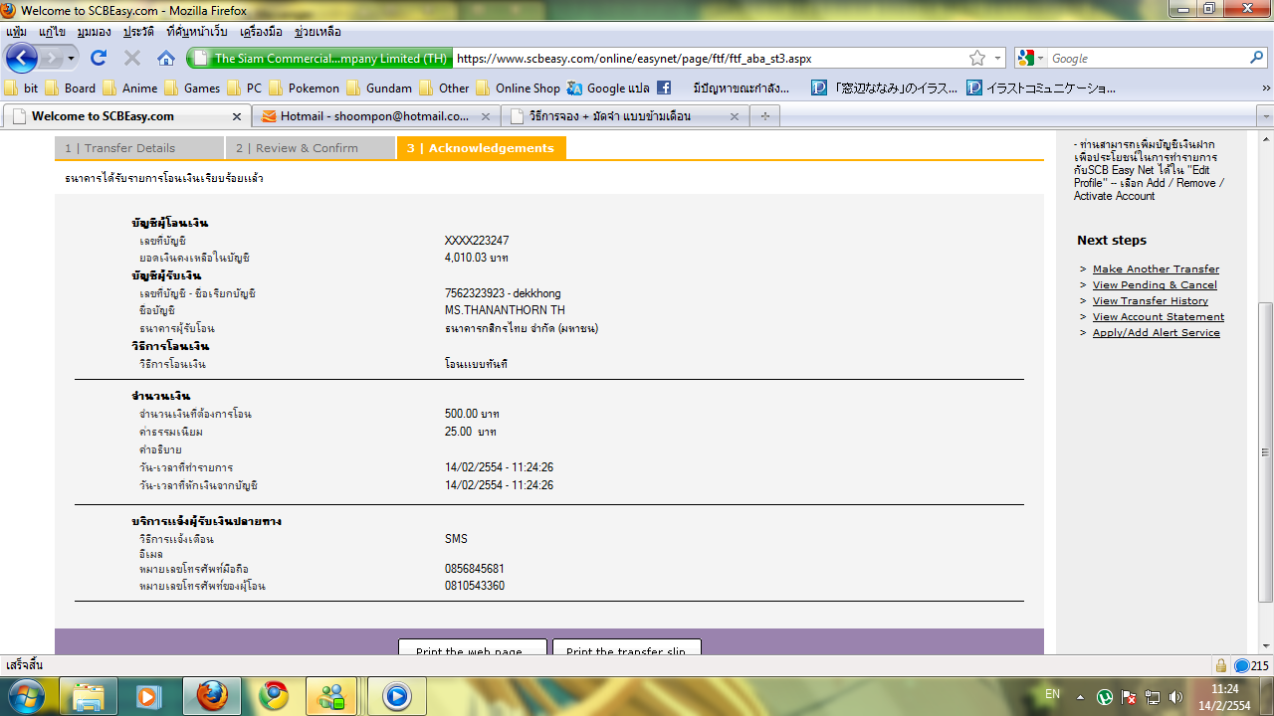Close the Hotmail tab
1274x716 pixels.
pyautogui.click(x=486, y=116)
